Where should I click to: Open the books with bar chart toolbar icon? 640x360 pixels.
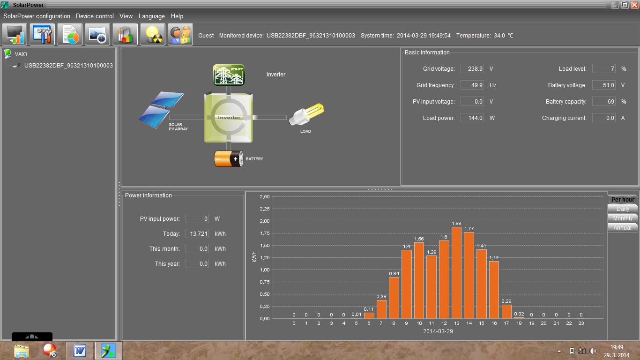coord(125,35)
